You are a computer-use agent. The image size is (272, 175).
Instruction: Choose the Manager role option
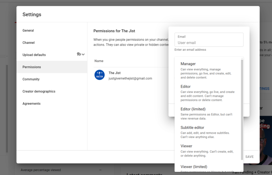[208, 70]
